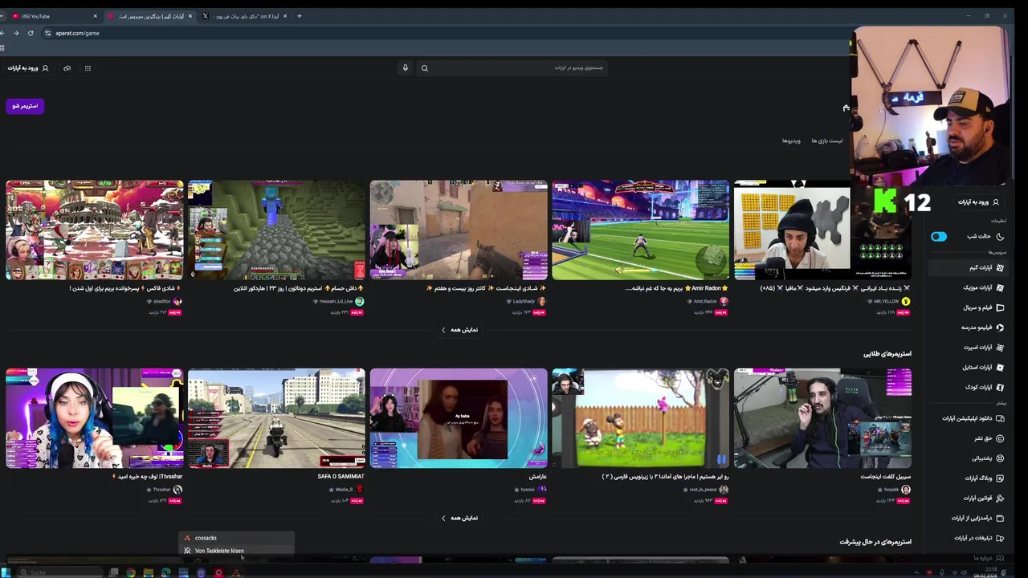Expand 'نمایش همه' under golden streamers row
Image resolution: width=1028 pixels, height=578 pixels.
[459, 518]
